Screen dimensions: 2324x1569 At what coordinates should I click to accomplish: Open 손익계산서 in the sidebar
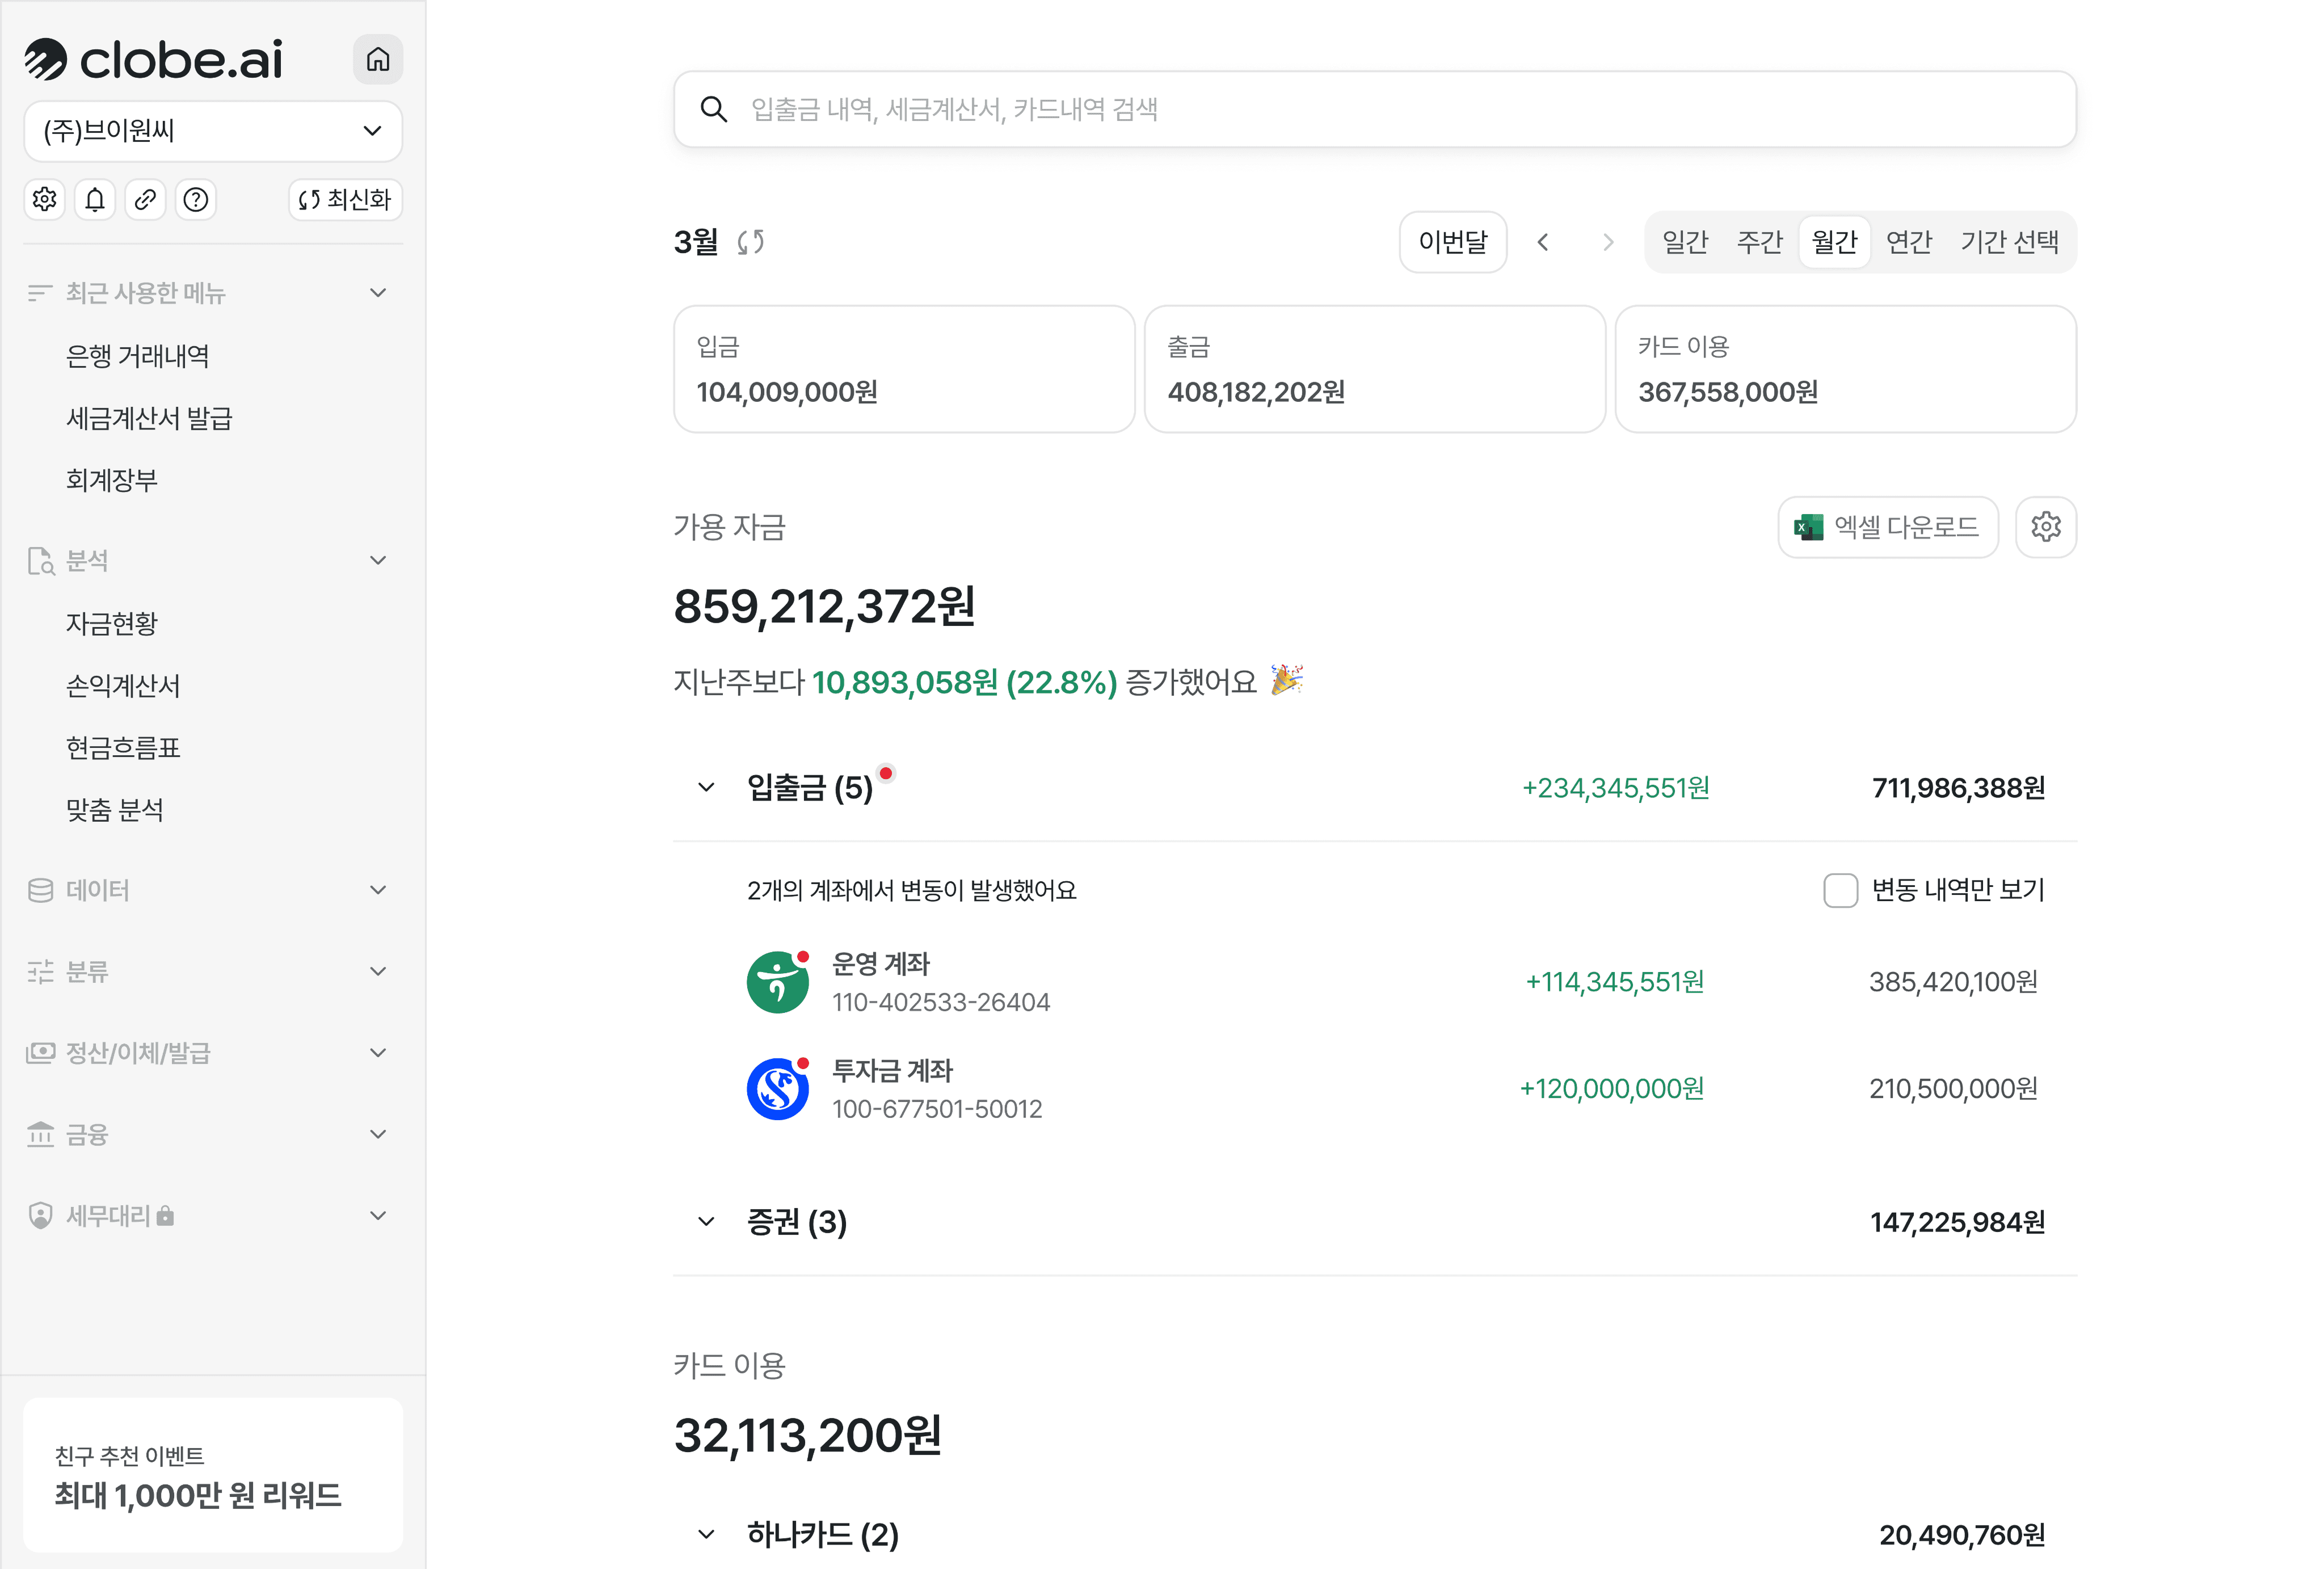tap(123, 686)
